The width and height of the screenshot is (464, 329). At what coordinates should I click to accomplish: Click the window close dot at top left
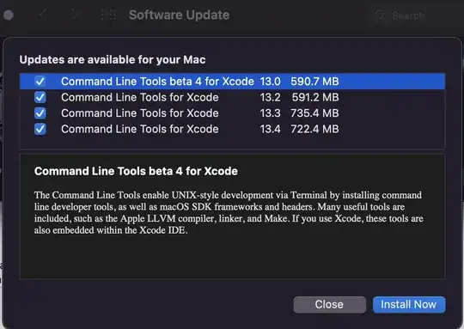9,15
